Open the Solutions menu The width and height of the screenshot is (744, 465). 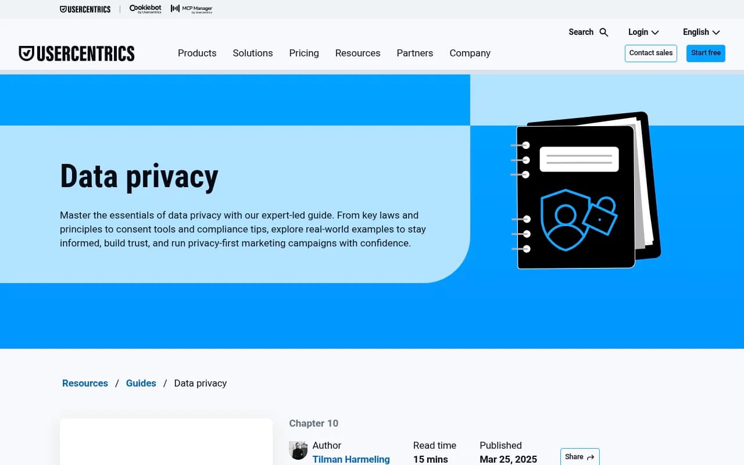[253, 53]
